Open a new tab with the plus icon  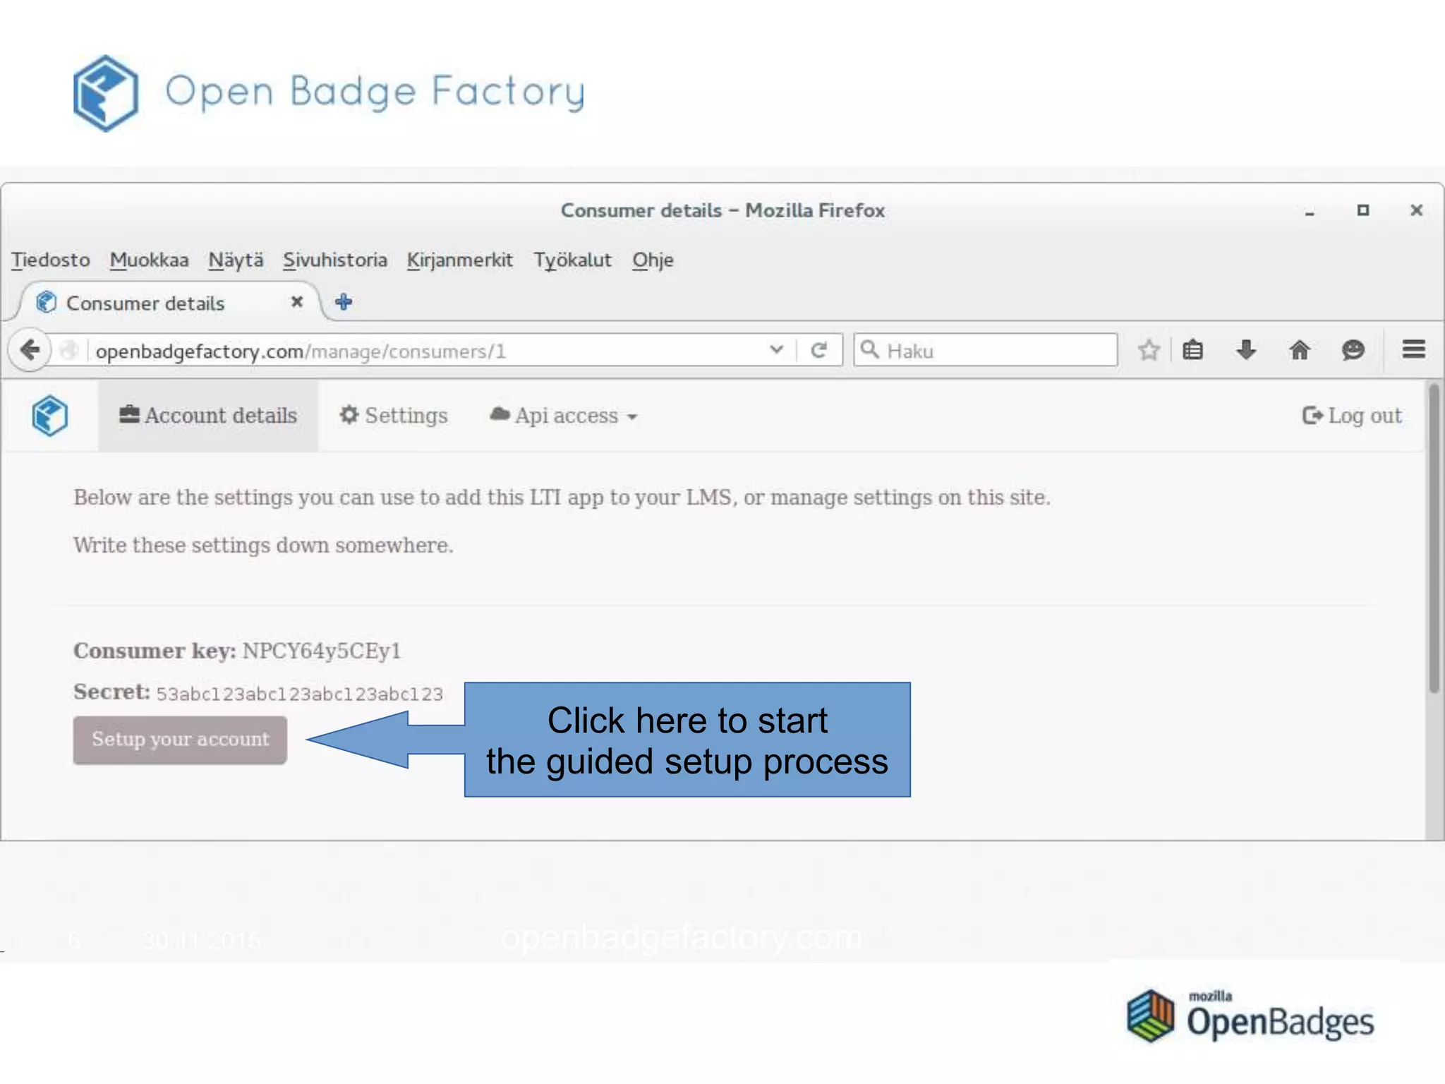click(x=344, y=302)
